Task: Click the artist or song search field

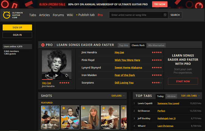Action: click(x=137, y=15)
